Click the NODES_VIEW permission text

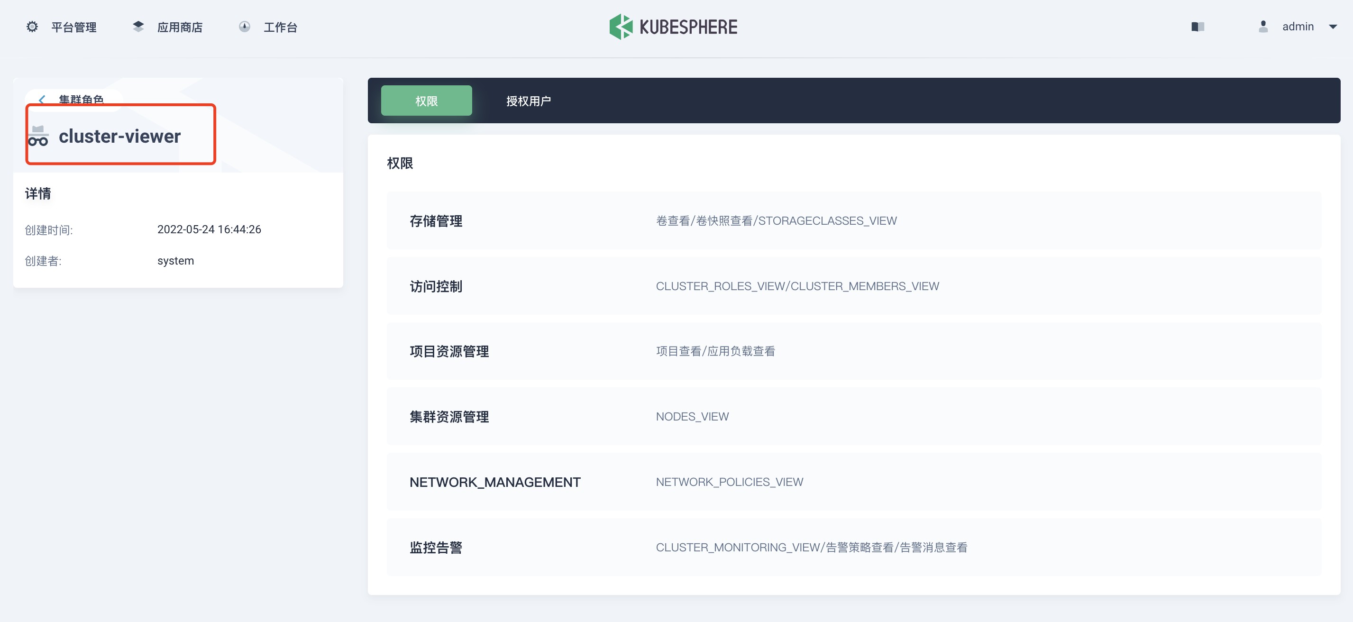[692, 417]
